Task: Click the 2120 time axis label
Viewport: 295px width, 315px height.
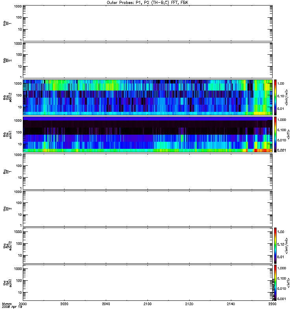Action: click(189, 304)
